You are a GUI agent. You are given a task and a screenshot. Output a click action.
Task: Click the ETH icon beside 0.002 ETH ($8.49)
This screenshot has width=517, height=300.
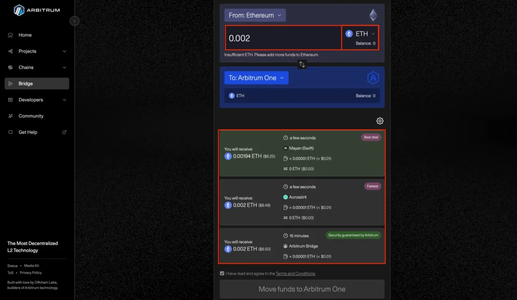point(228,205)
